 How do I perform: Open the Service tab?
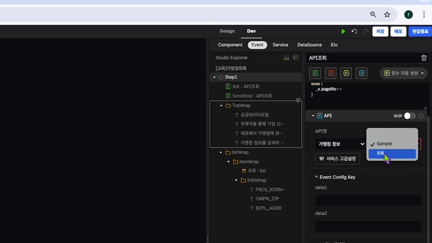(280, 45)
